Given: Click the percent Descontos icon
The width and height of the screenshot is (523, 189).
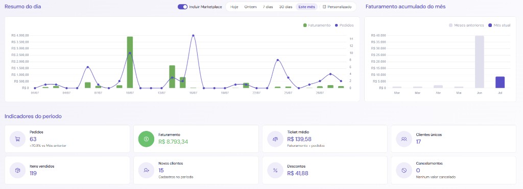Looking at the screenshot, I should point(275,170).
